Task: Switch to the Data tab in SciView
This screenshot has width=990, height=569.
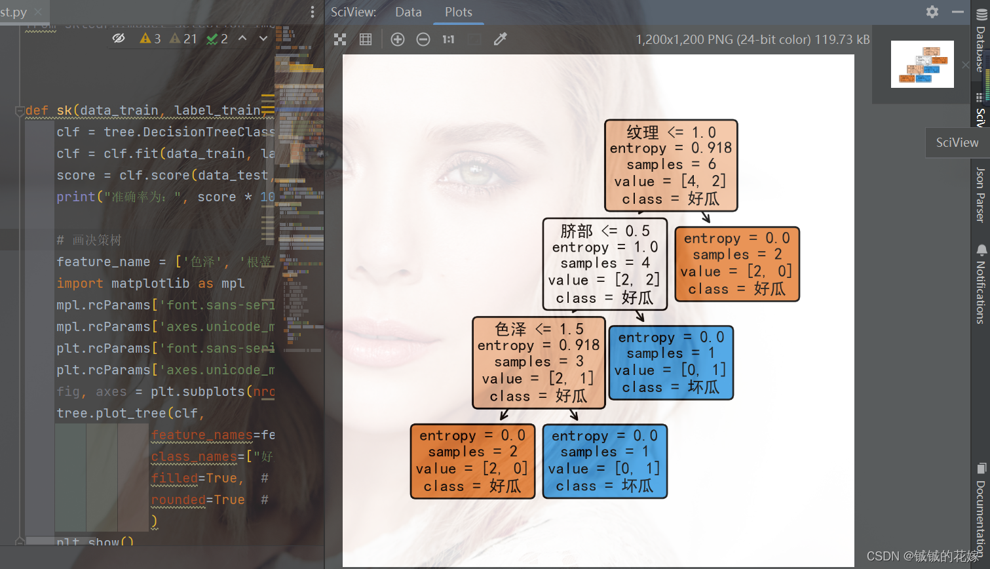Action: [408, 12]
